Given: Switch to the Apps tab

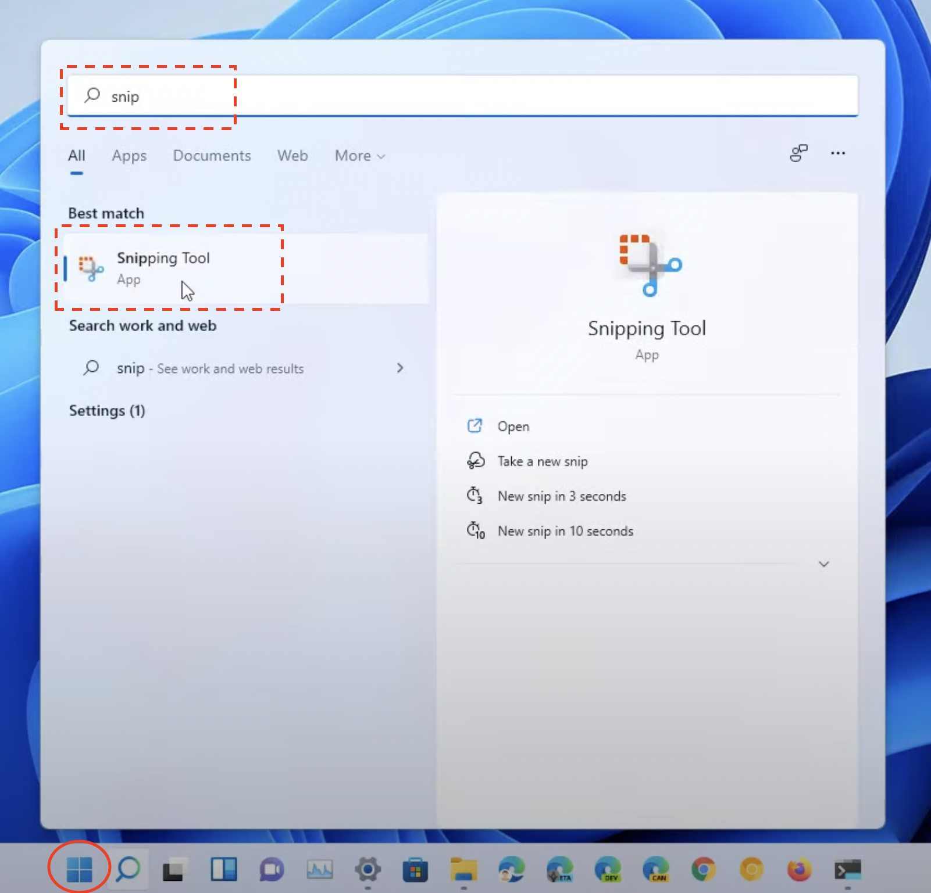Looking at the screenshot, I should click(x=129, y=156).
